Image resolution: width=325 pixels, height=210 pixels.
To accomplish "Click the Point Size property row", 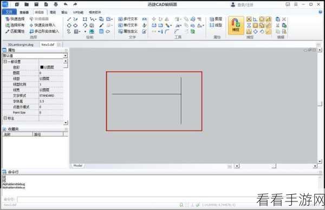I will click(x=33, y=113).
